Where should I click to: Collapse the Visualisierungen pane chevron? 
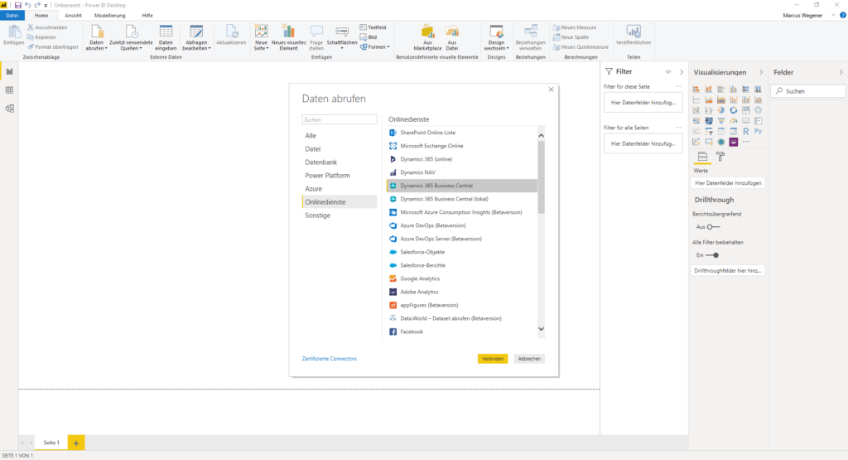761,72
